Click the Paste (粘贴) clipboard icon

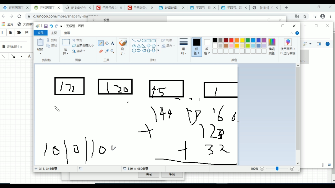pyautogui.click(x=40, y=42)
